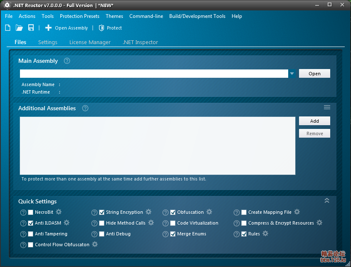Open Hide Method Calls settings gear
Screen dimensions: 351x267
point(151,222)
